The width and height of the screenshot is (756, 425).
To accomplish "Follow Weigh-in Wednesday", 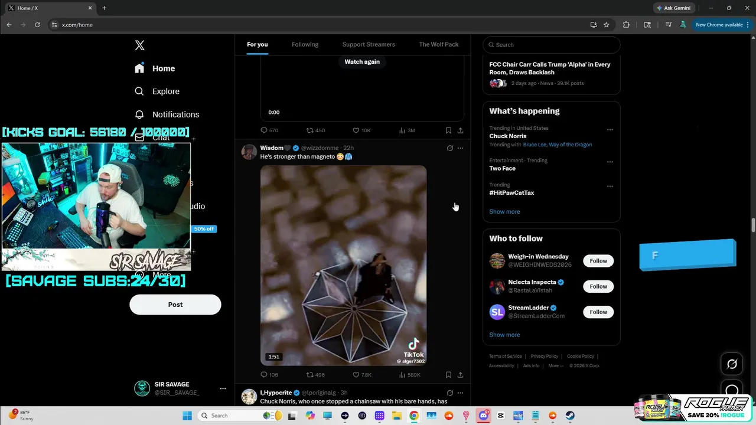I will [x=598, y=261].
